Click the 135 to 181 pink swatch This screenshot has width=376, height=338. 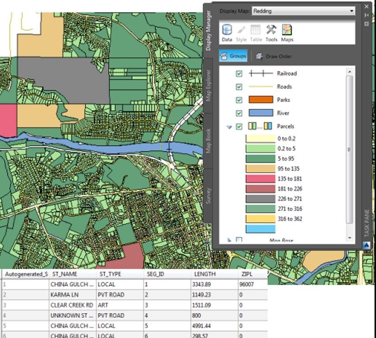coord(260,179)
